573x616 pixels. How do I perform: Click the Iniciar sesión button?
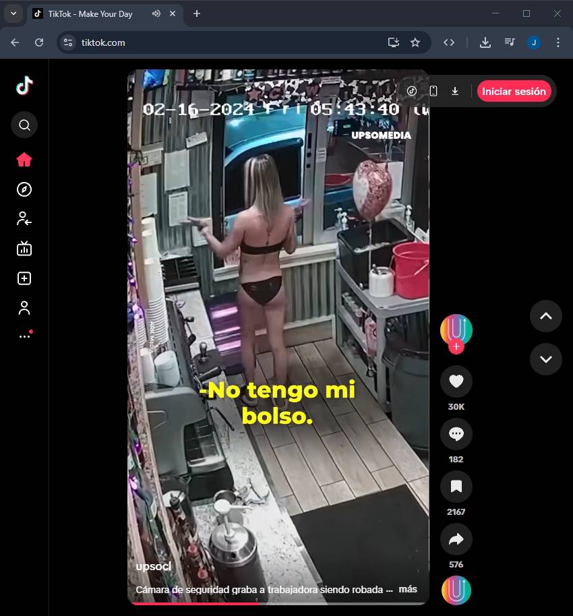click(x=514, y=91)
